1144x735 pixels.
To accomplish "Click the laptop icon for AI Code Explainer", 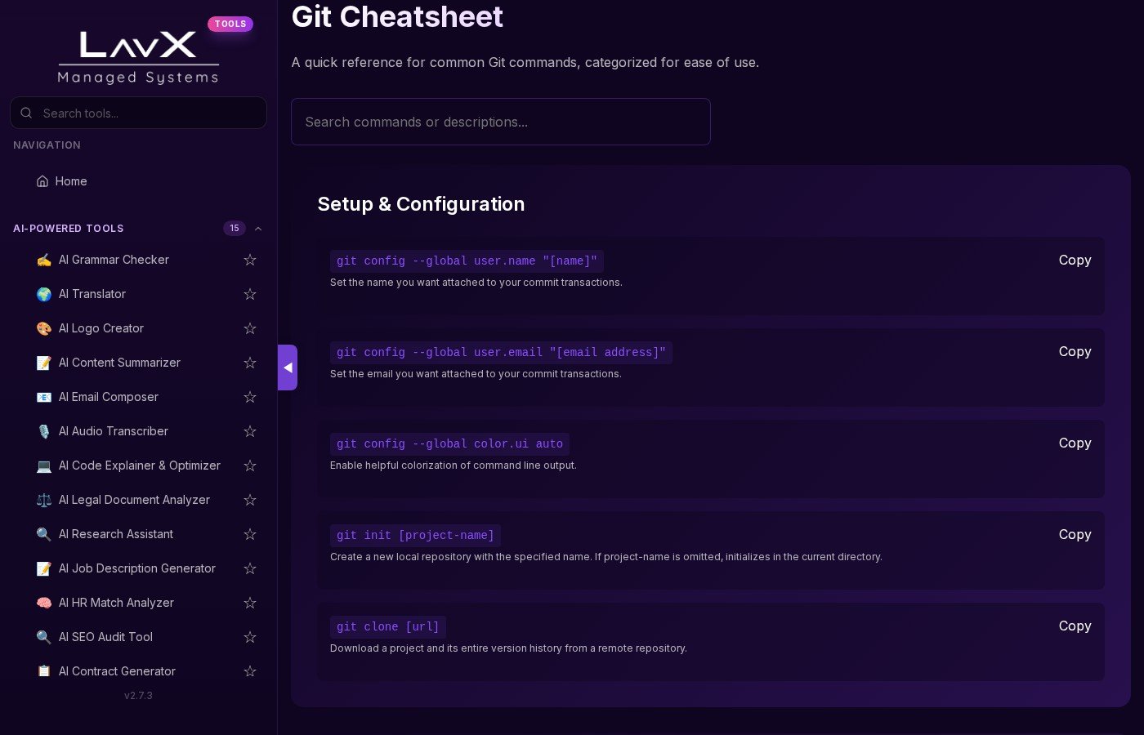I will [x=44, y=465].
